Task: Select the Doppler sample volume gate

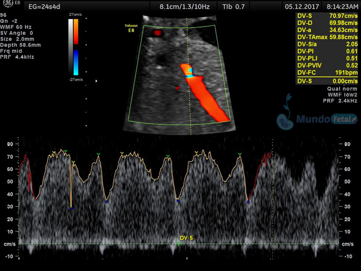Action: click(x=190, y=72)
